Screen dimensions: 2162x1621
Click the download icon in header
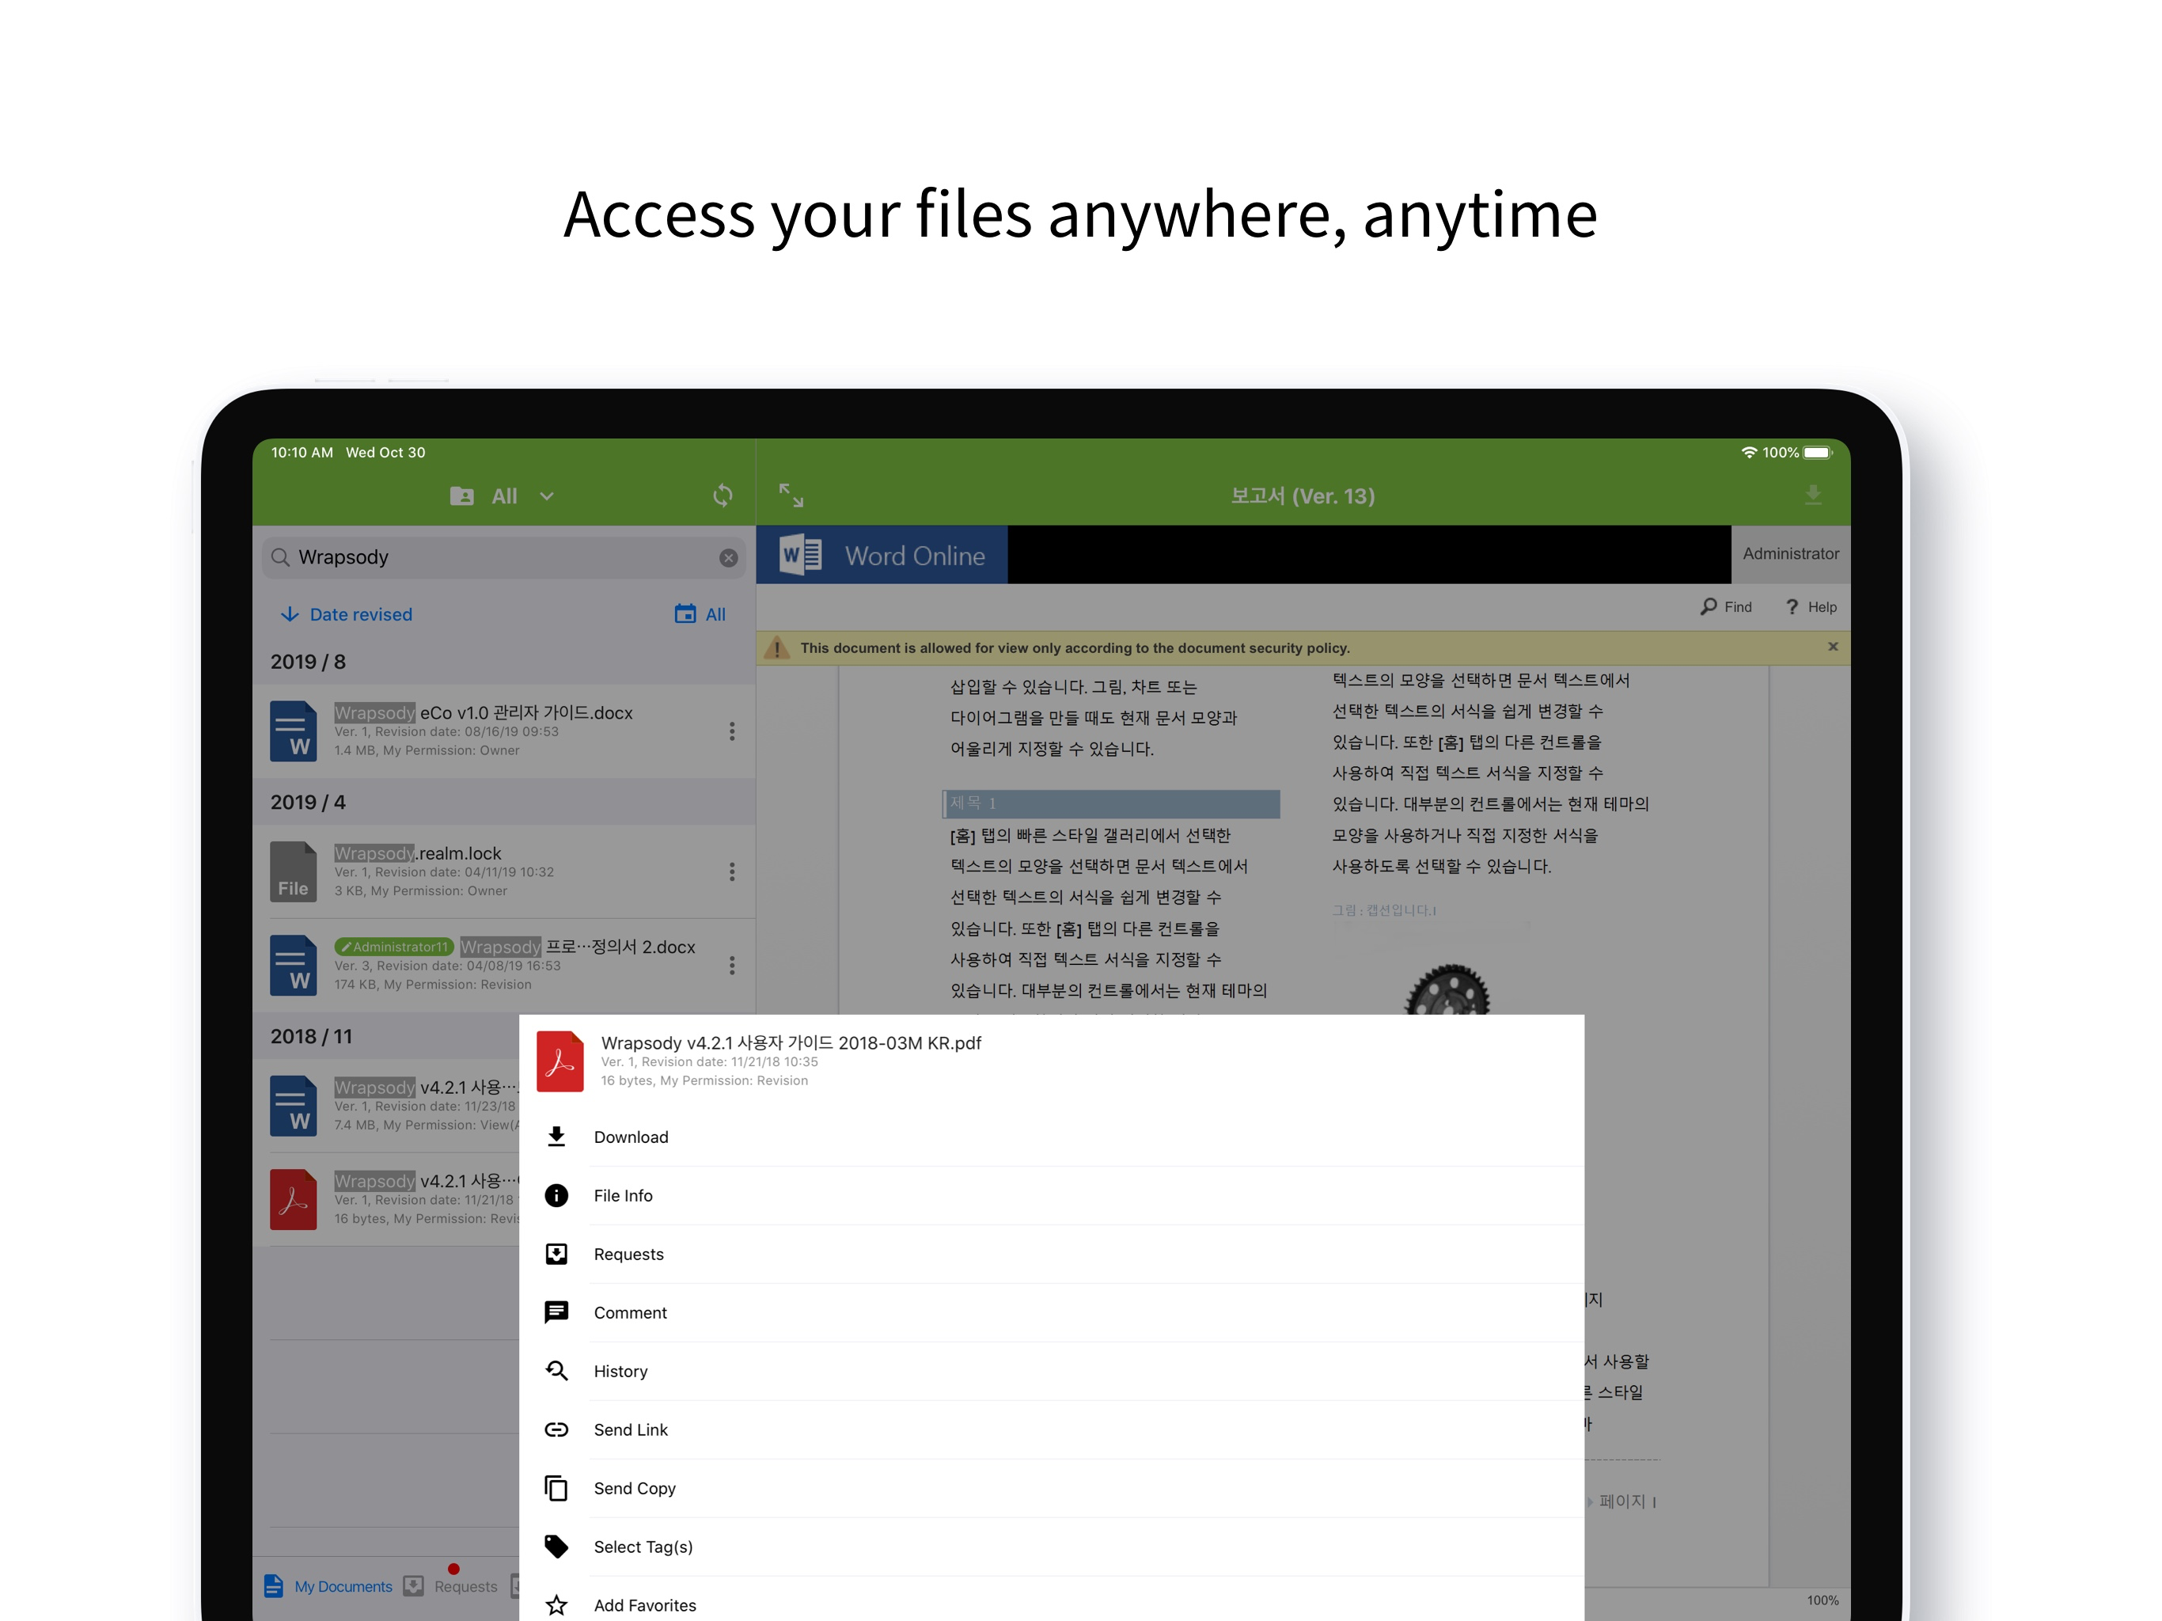pos(1812,495)
